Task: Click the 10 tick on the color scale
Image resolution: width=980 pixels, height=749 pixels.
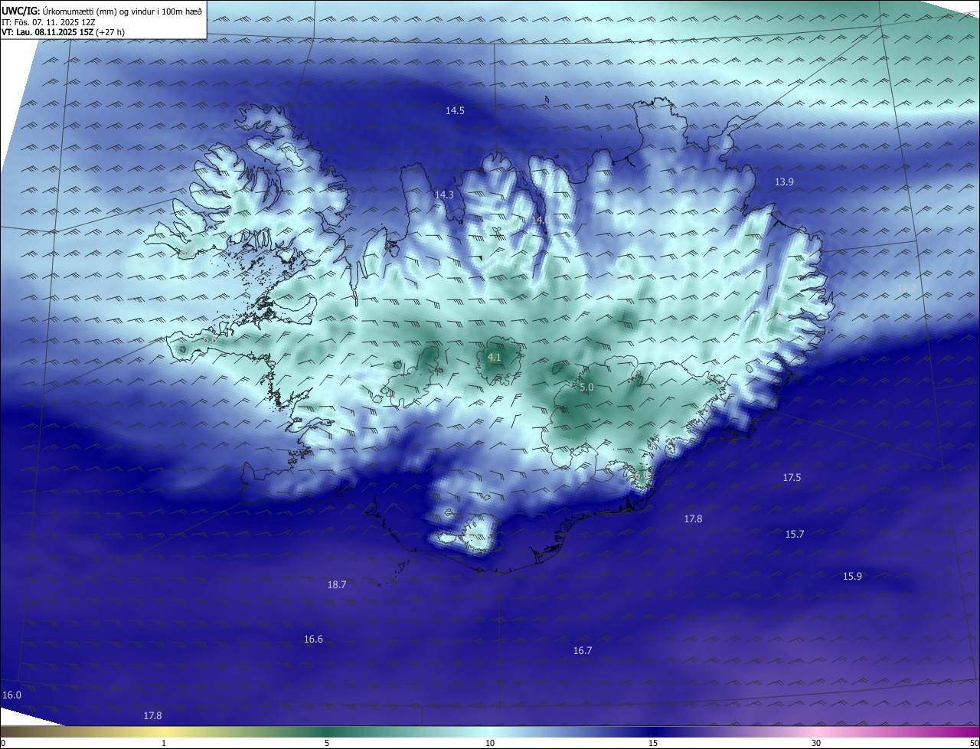Action: tap(490, 743)
